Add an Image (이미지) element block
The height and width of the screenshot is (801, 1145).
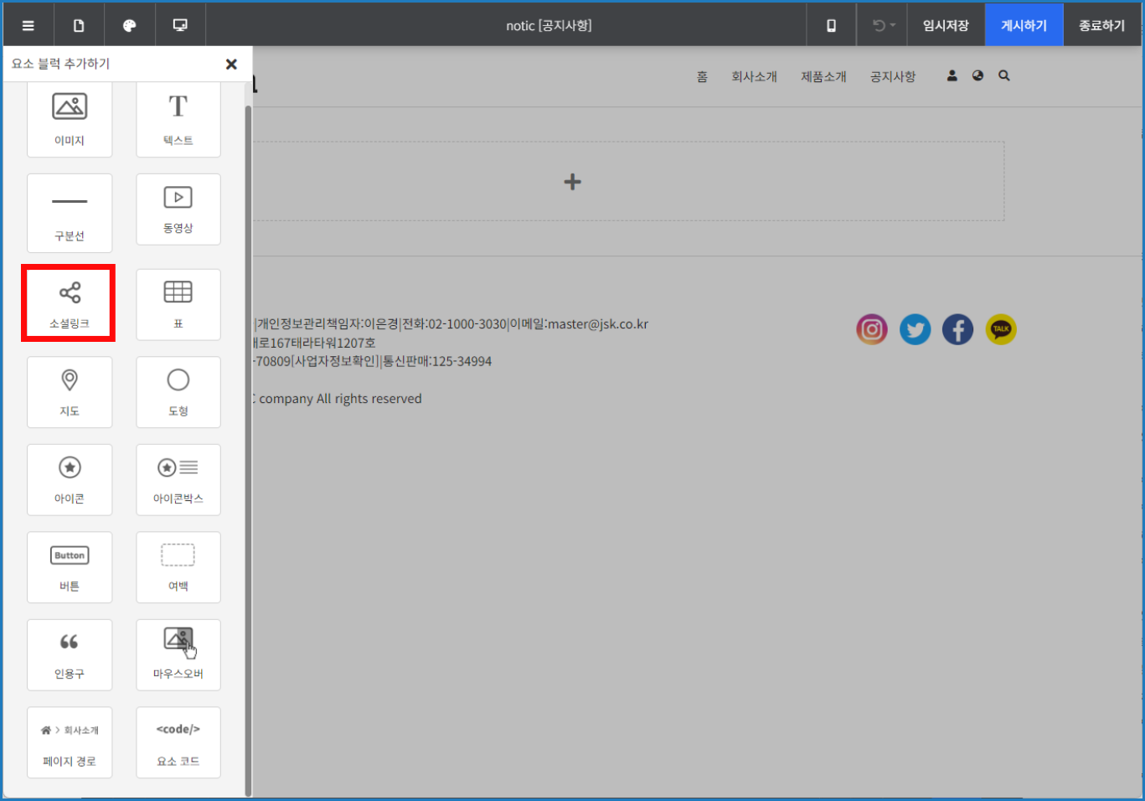(70, 118)
